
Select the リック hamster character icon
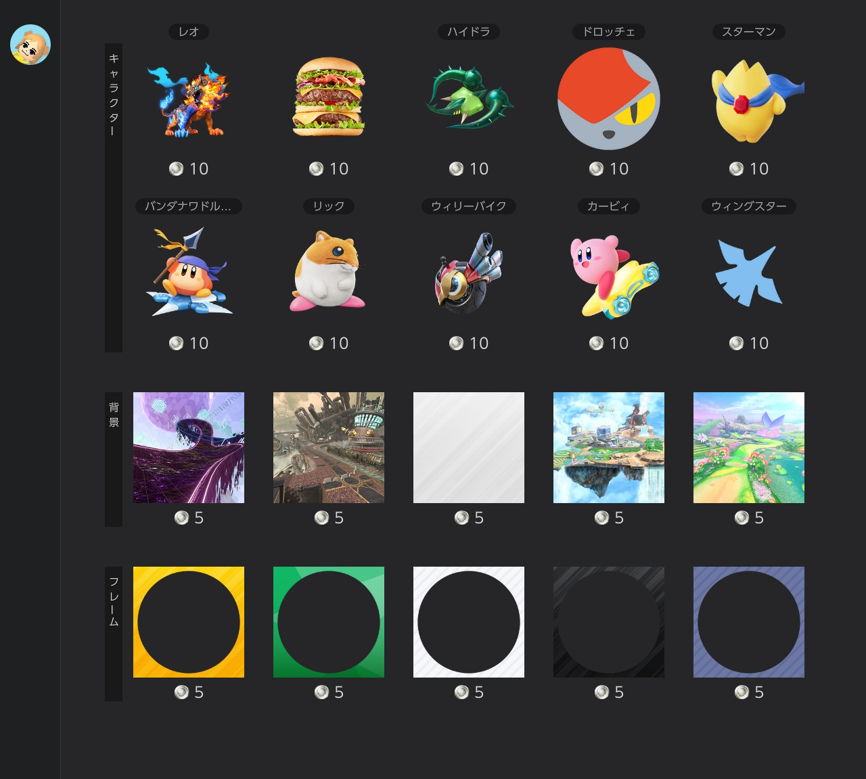pos(329,273)
